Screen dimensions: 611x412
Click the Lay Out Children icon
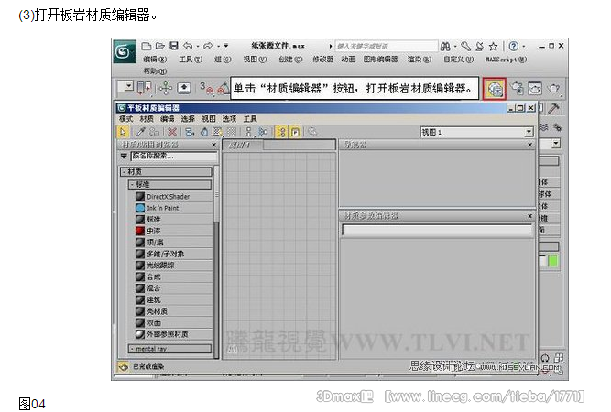coord(263,132)
